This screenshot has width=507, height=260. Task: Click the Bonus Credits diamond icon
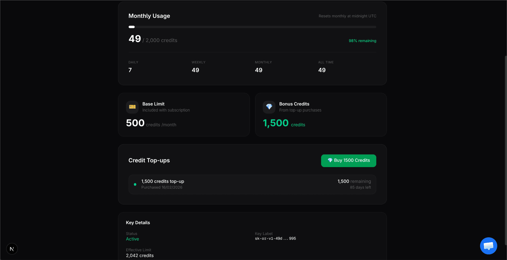[269, 107]
